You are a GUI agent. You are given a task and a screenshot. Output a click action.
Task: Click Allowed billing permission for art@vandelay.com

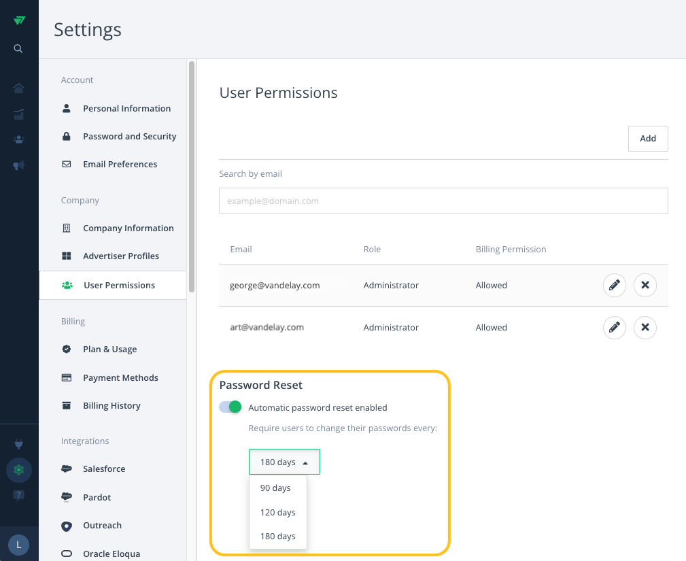tap(492, 327)
